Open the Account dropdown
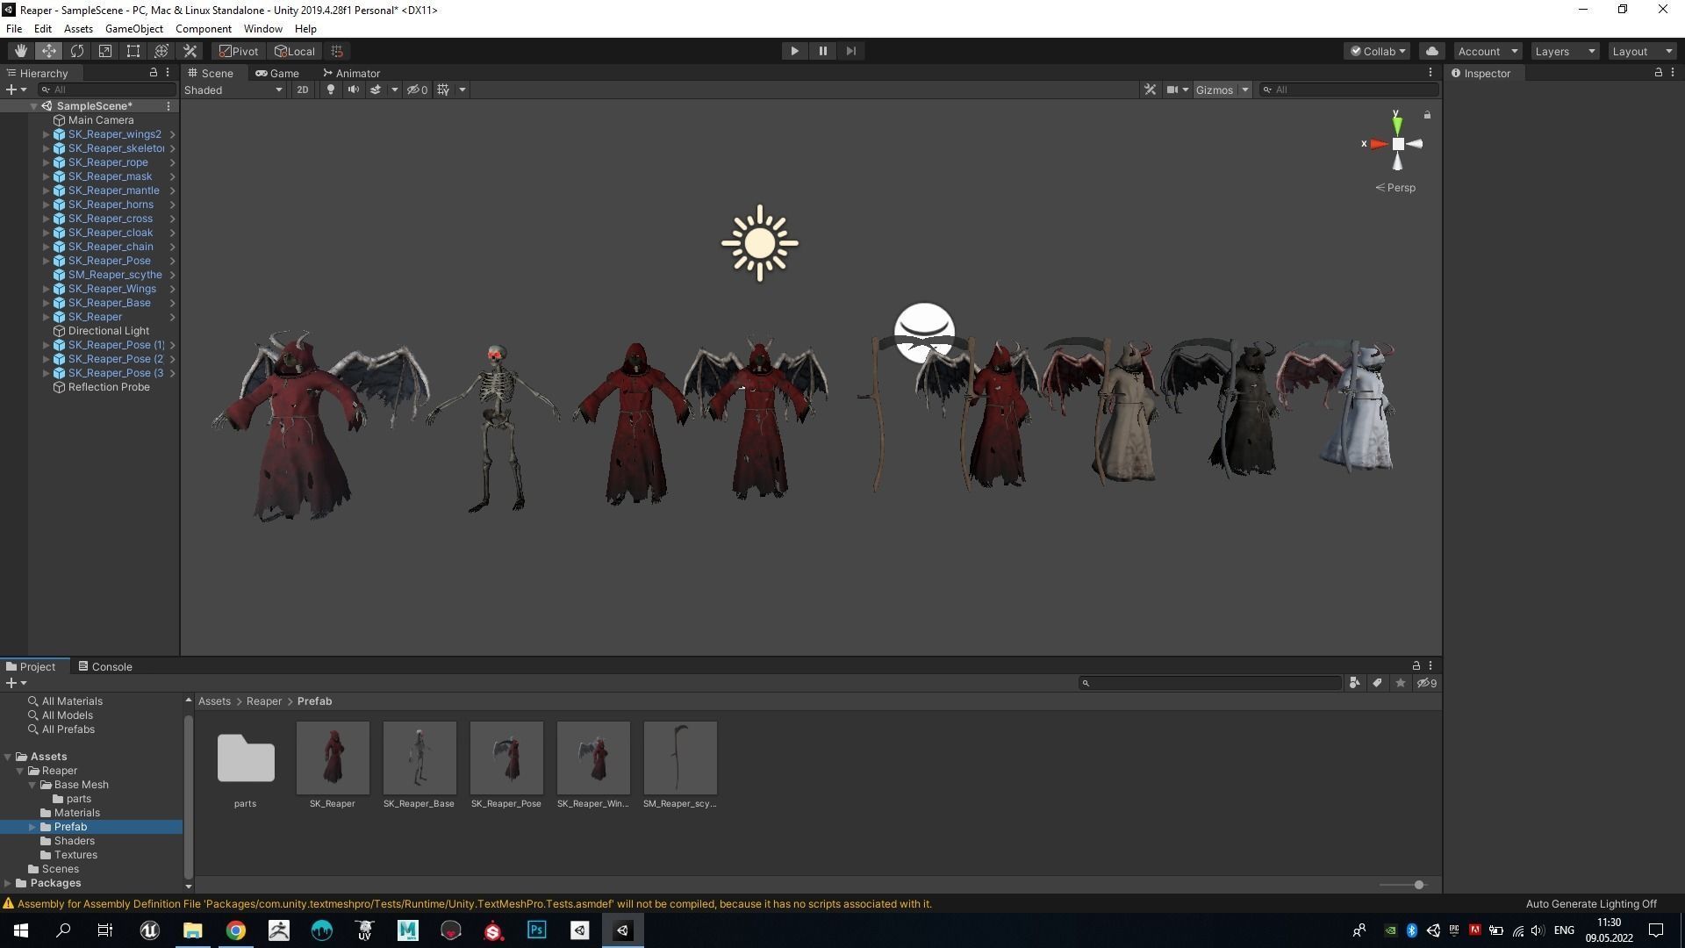1685x948 pixels. pos(1488,51)
